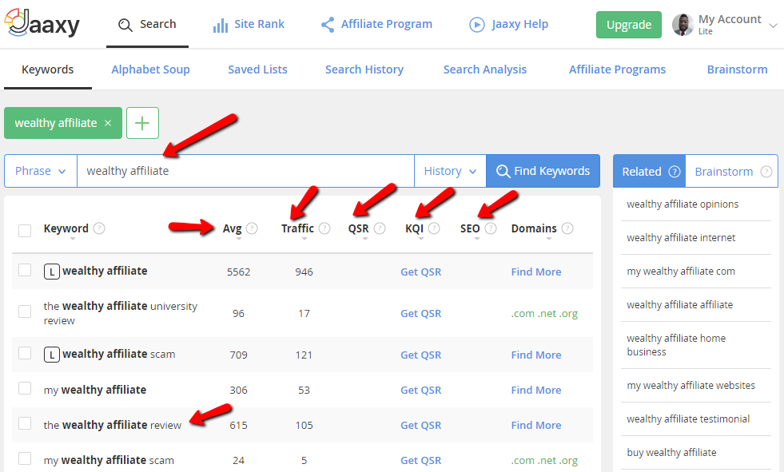Select the Keywords tab

click(x=47, y=69)
